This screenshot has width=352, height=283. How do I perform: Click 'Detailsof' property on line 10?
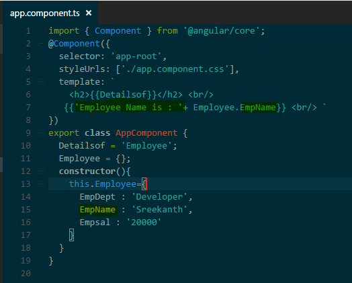pos(82,146)
